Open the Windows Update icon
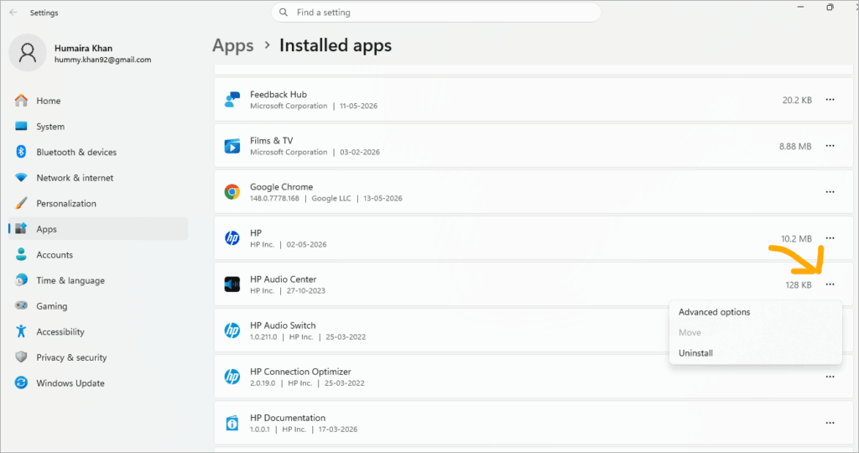The height and width of the screenshot is (453, 859). coord(21,383)
